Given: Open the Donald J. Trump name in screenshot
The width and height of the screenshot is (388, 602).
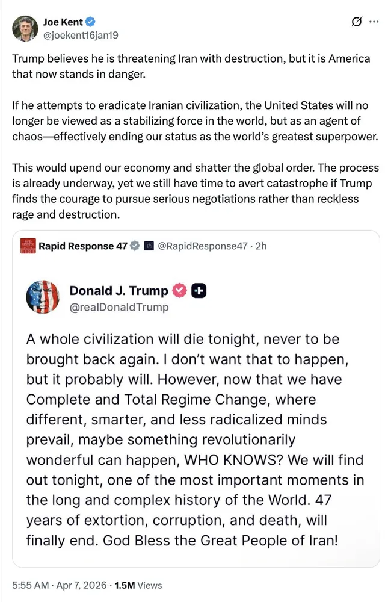Looking at the screenshot, I should pos(119,291).
